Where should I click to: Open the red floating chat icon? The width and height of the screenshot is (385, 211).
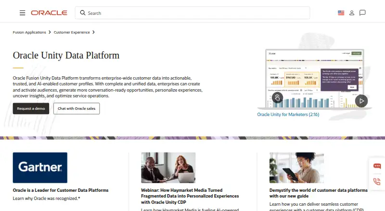(377, 166)
